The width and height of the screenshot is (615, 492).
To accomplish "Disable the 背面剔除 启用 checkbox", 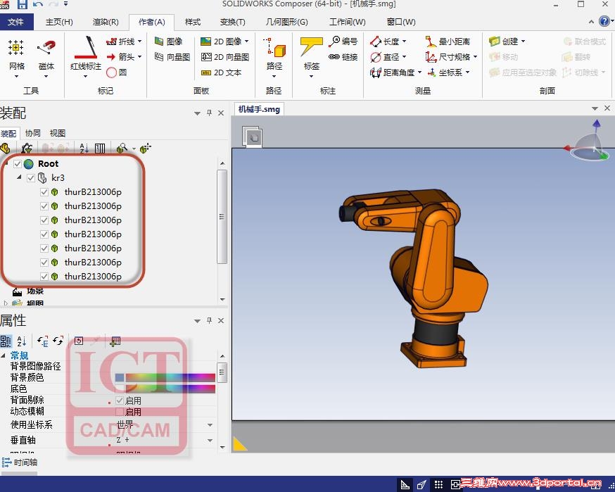I will coord(120,400).
